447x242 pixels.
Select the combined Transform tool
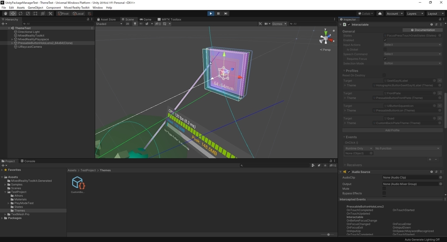(x=43, y=13)
